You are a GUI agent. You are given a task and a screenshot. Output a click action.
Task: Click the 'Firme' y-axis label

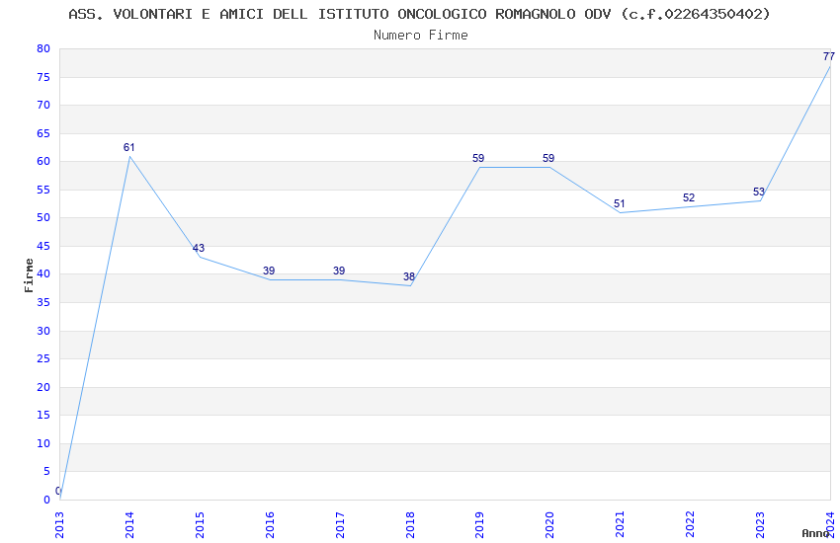pos(29,275)
